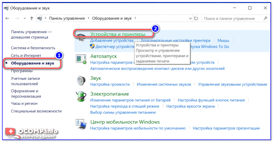Open Диспетчер устройств link
The image size is (273, 142).
[115, 47]
